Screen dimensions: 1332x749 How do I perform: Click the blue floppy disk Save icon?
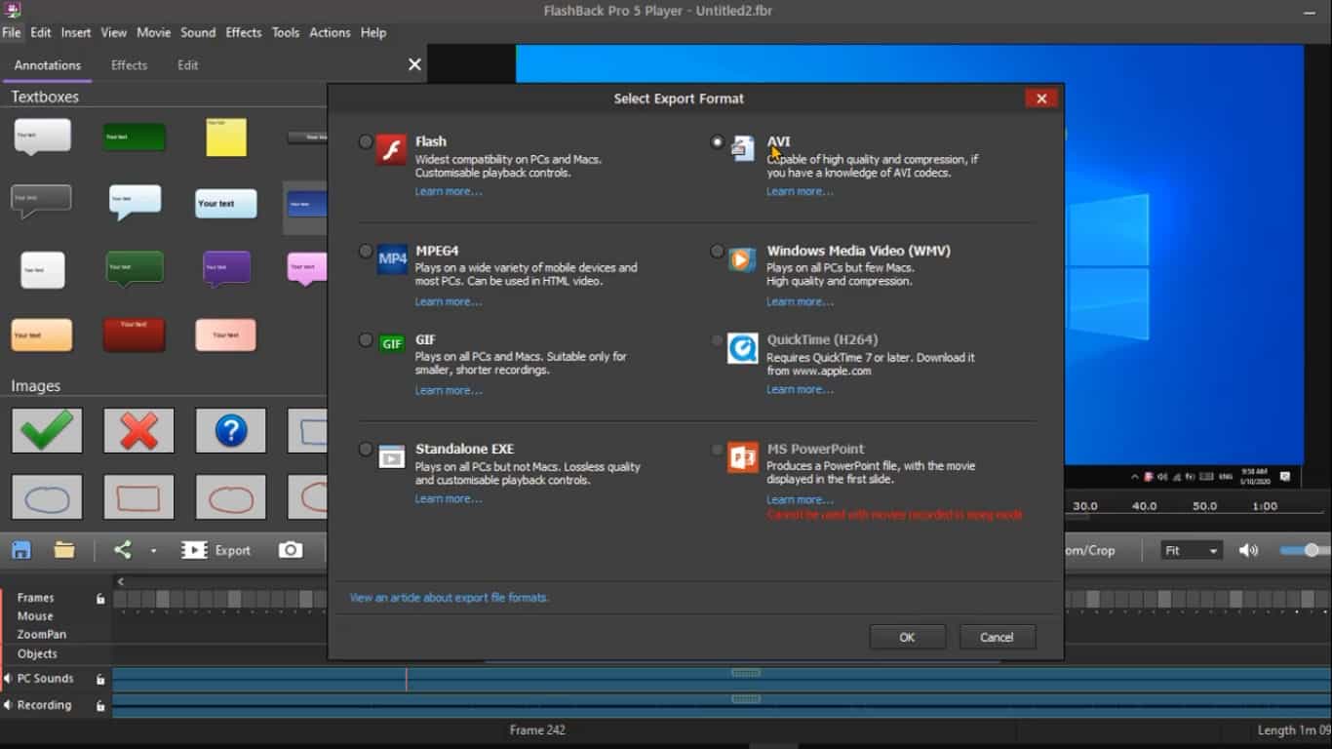point(20,550)
